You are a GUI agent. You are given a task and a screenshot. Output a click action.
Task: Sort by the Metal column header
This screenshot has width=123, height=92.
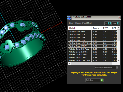coord(80,28)
